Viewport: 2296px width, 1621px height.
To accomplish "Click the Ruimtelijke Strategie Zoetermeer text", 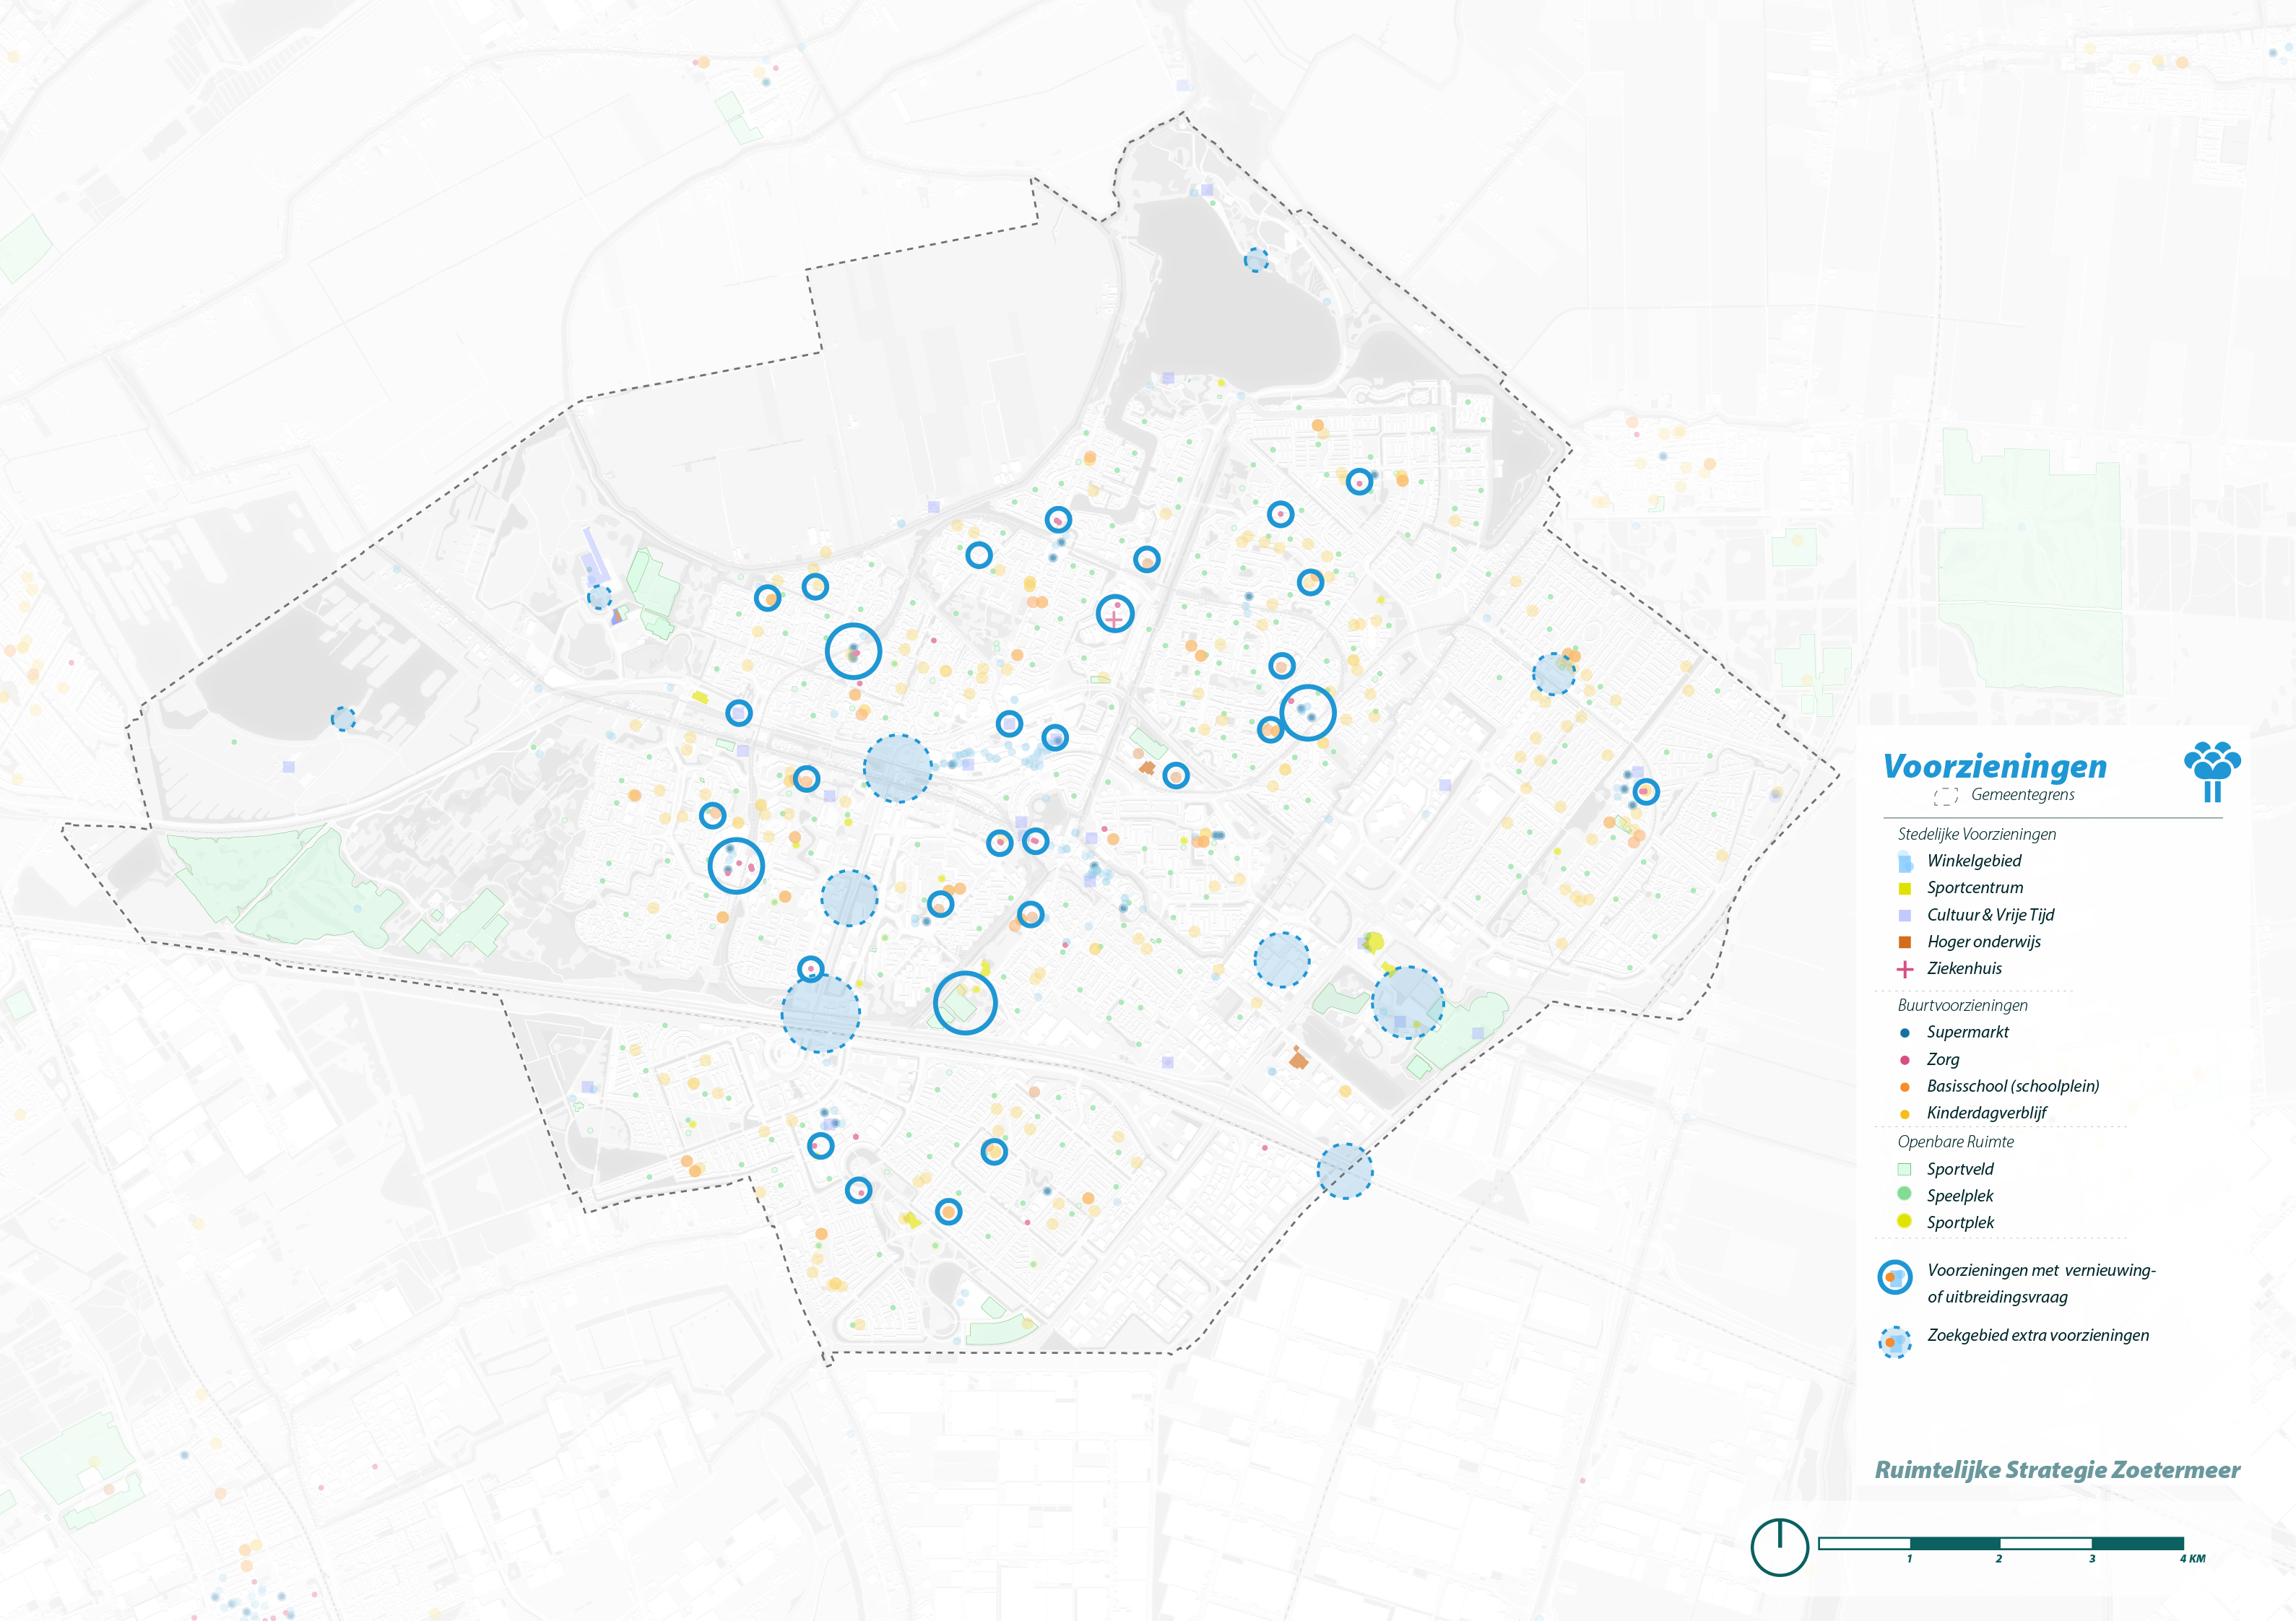I will [x=2057, y=1470].
